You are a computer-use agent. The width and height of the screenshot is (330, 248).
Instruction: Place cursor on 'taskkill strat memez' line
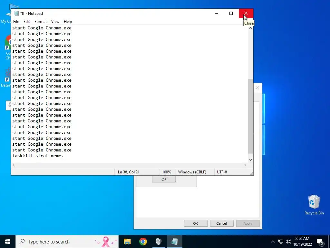[x=38, y=156]
